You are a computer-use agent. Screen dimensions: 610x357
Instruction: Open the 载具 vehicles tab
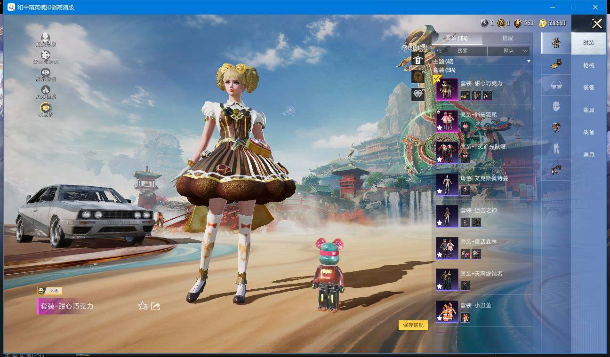pyautogui.click(x=589, y=110)
